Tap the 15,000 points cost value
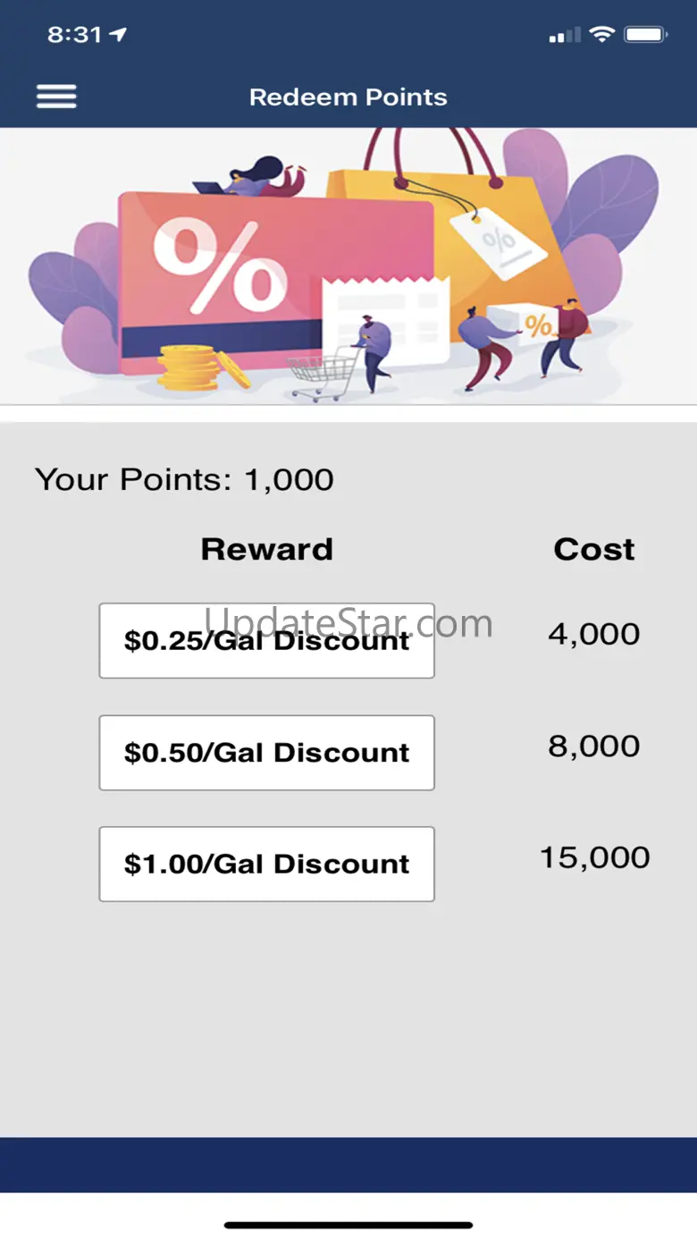This screenshot has height=1240, width=697. (595, 857)
